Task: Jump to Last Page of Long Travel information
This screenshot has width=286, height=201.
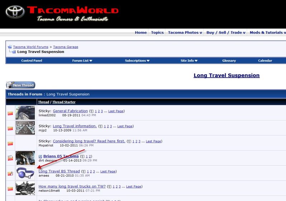Action: [x=125, y=126]
